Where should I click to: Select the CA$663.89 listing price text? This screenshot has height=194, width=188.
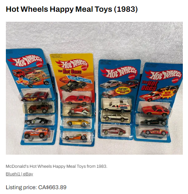pos(52,187)
